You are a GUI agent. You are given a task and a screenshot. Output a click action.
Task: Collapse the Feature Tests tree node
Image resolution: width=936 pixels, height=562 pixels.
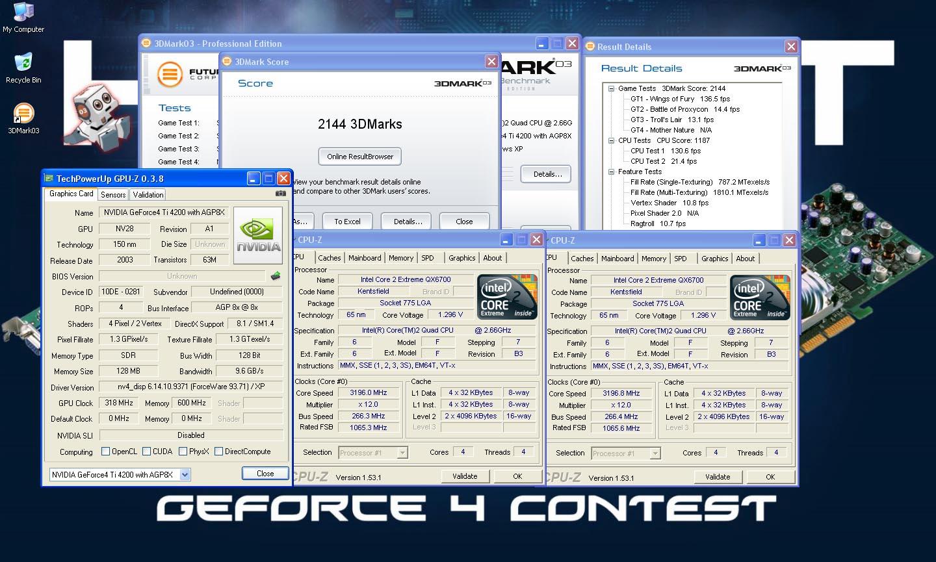[611, 172]
